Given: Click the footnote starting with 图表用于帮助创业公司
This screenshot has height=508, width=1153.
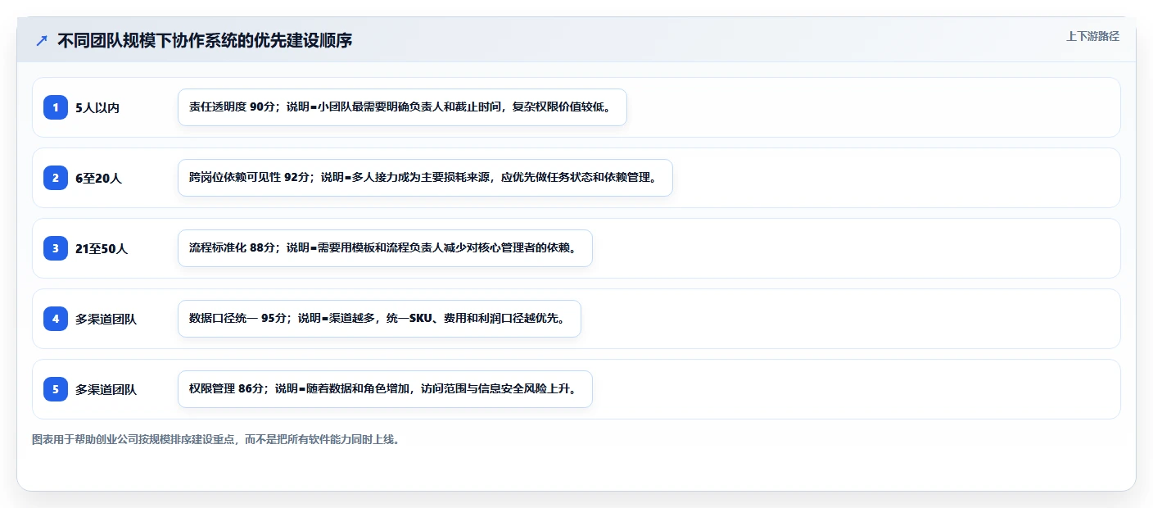Looking at the screenshot, I should pos(216,439).
